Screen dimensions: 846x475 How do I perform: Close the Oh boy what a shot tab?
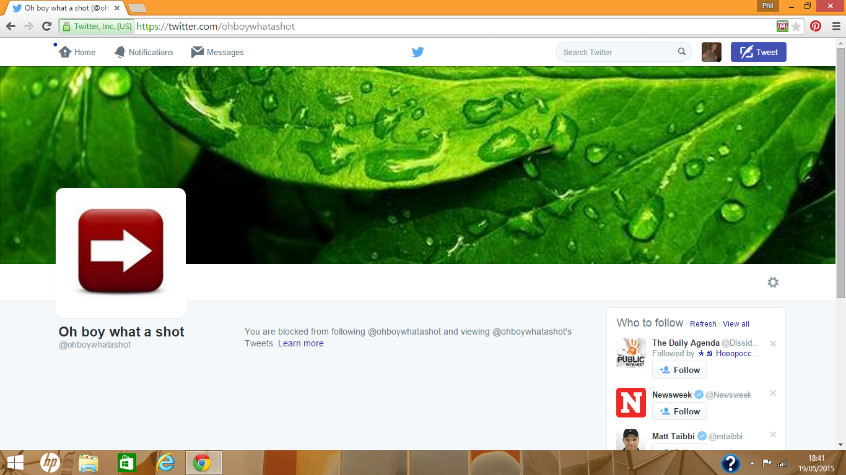pos(117,8)
